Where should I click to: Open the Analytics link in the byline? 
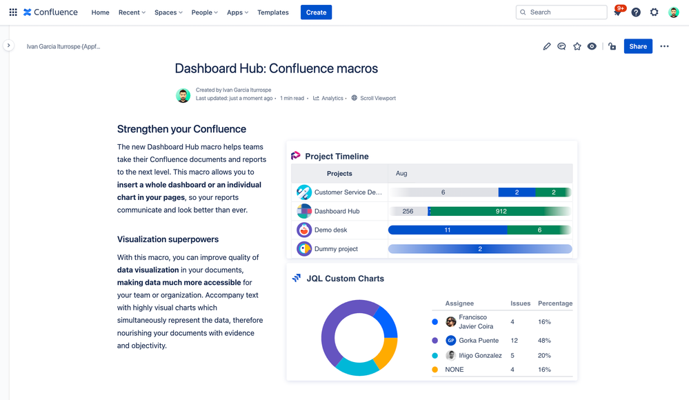coord(332,98)
